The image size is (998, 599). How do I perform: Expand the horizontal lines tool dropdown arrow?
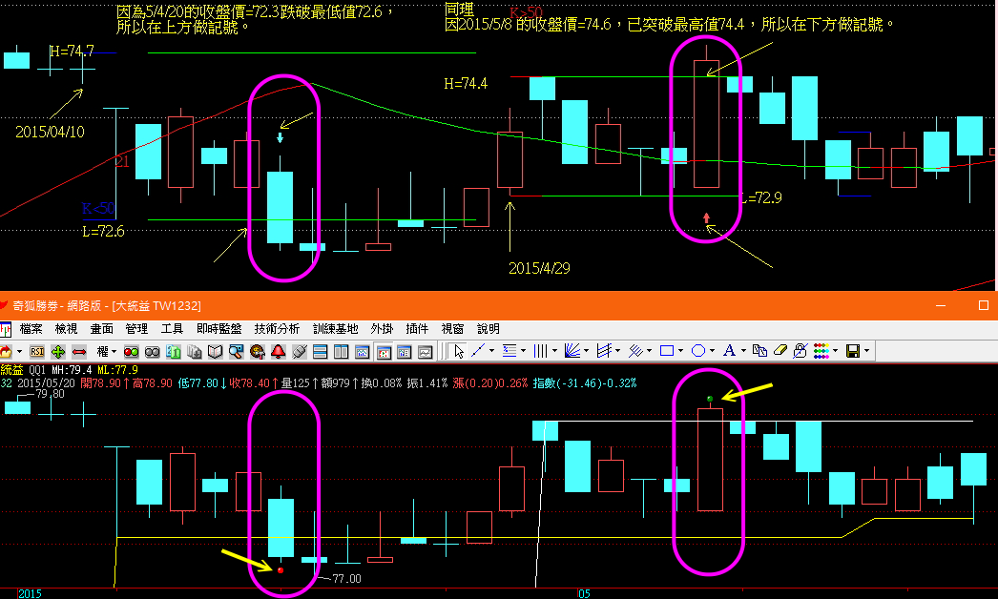click(x=523, y=351)
